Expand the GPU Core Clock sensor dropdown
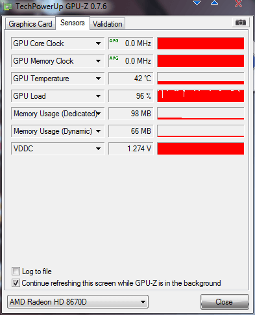The height and width of the screenshot is (315, 255). [98, 44]
